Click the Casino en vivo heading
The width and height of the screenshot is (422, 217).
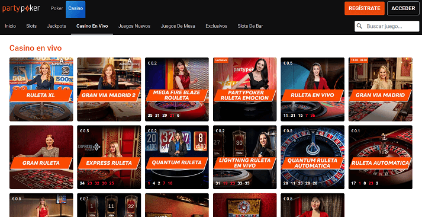pyautogui.click(x=36, y=48)
